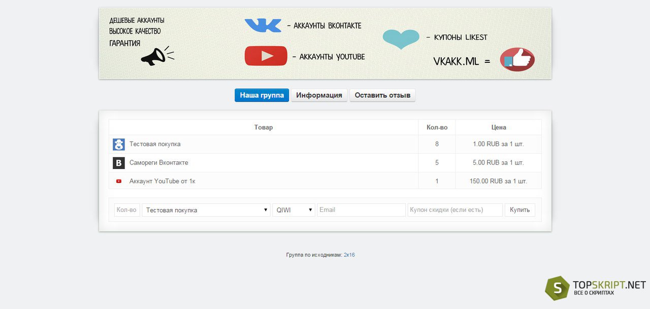650x309 pixels.
Task: Click the Самореги Вконтакте product icon
Action: (119, 163)
